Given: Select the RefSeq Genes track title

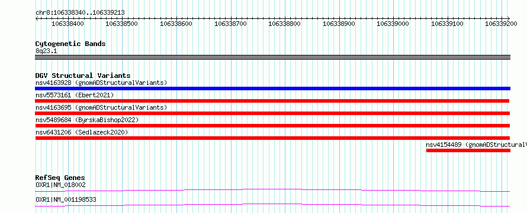Looking at the screenshot, I should tap(60, 178).
